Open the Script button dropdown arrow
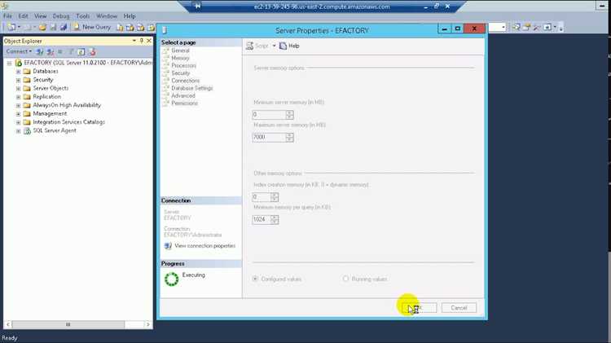The width and height of the screenshot is (611, 343). pos(274,46)
